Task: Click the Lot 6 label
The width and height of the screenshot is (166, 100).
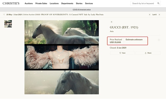Action: point(154,15)
